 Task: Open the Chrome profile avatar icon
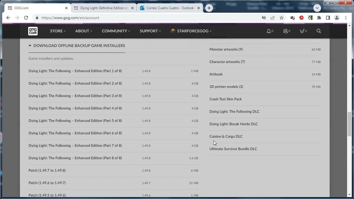[337, 18]
